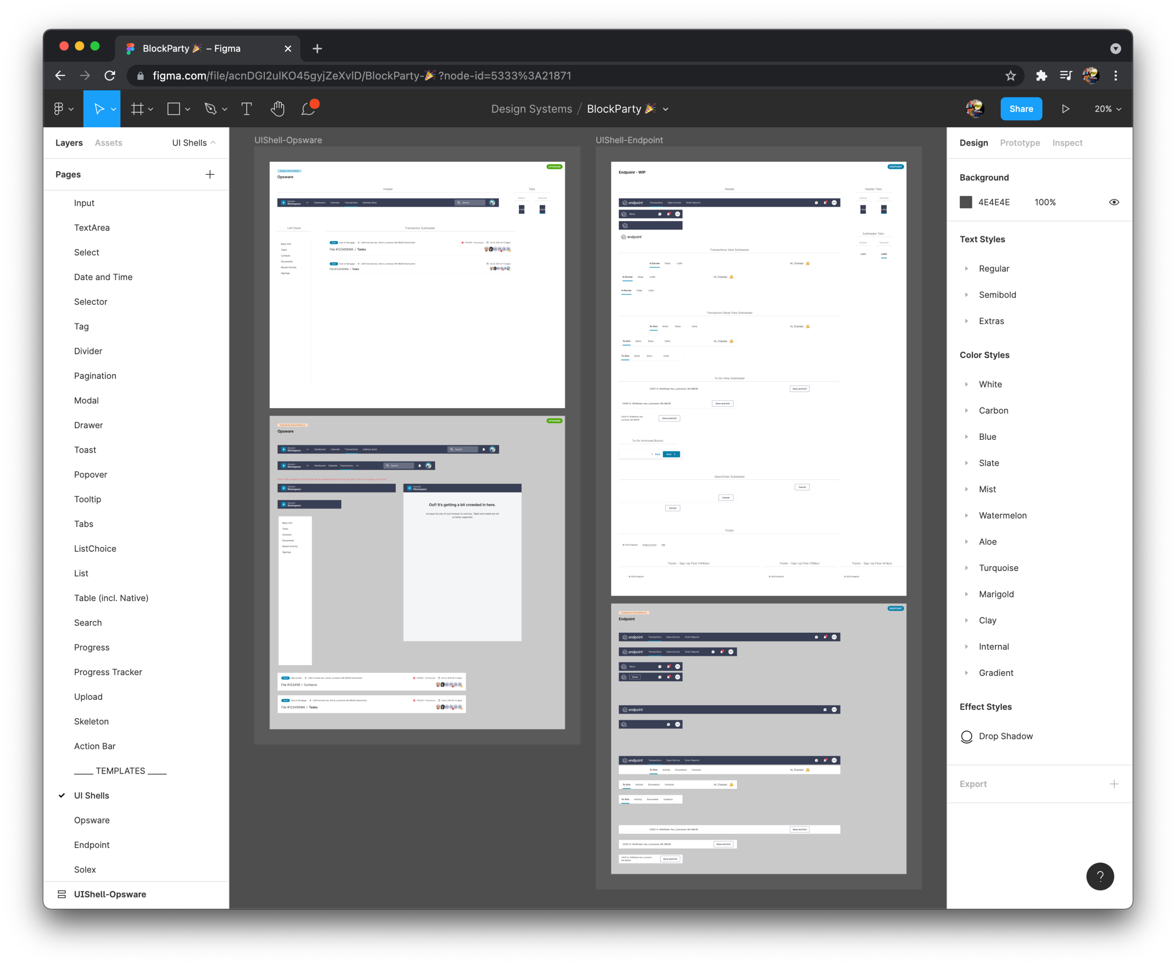Bookmark page with star icon
Image resolution: width=1176 pixels, height=966 pixels.
pos(1010,76)
